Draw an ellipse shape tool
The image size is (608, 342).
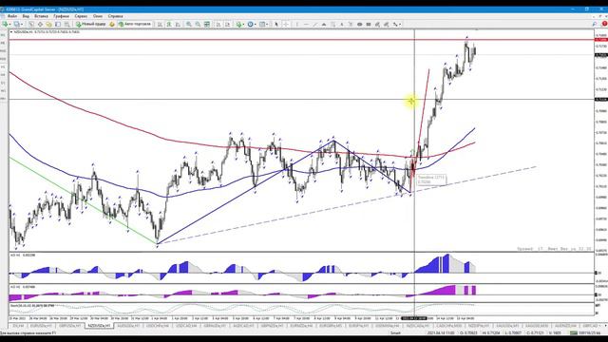[x=359, y=24]
